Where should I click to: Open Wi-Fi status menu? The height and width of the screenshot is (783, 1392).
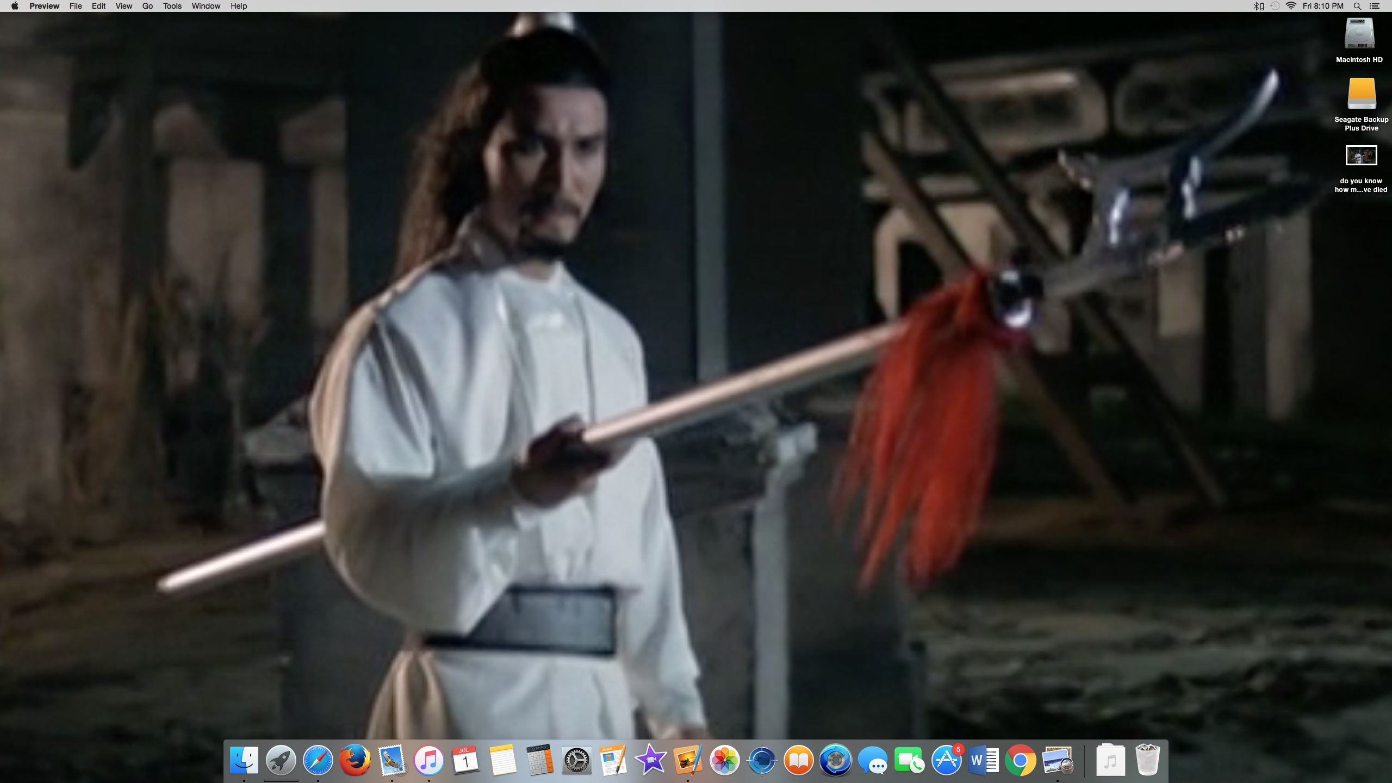tap(1291, 6)
